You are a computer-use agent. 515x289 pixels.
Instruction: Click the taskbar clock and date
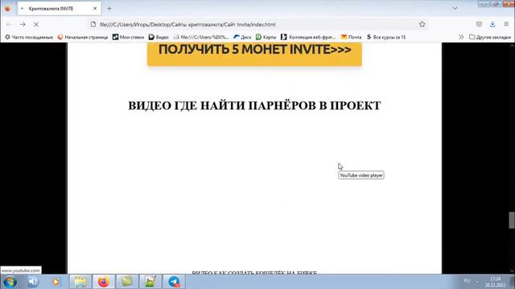(496, 282)
